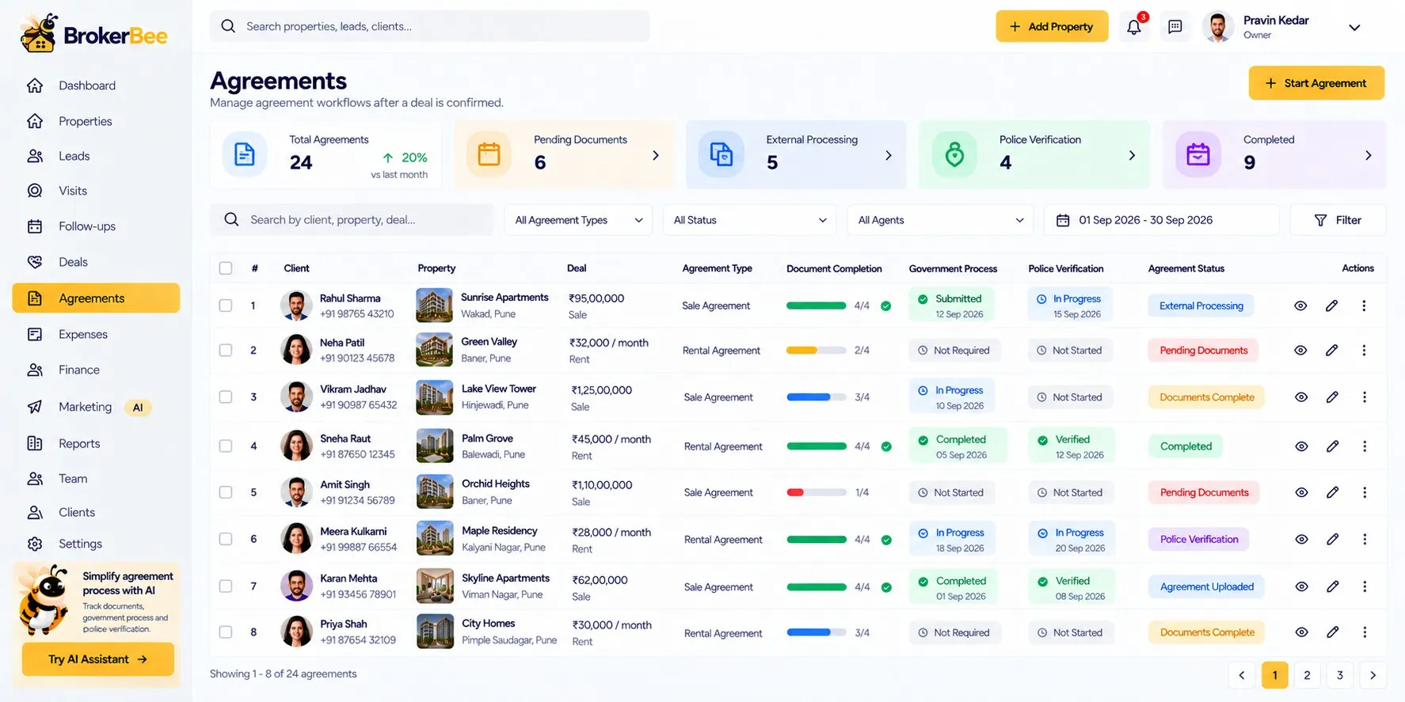Navigate to Reports in the sidebar

click(x=79, y=443)
